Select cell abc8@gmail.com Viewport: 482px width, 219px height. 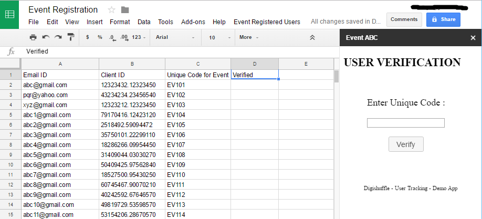[x=60, y=185]
